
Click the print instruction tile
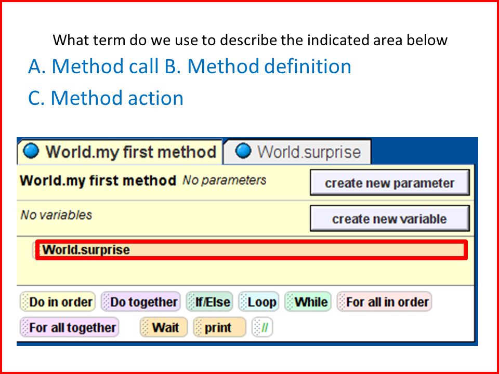219,327
